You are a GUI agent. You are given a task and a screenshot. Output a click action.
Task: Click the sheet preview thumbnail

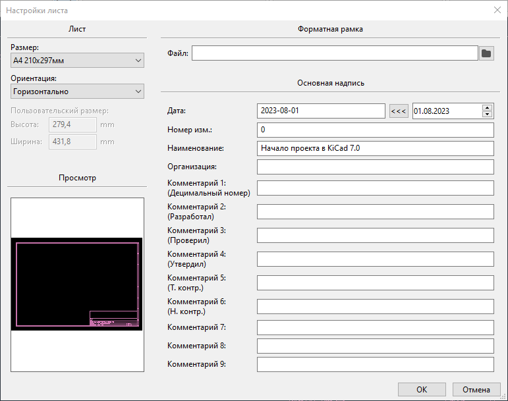click(77, 284)
